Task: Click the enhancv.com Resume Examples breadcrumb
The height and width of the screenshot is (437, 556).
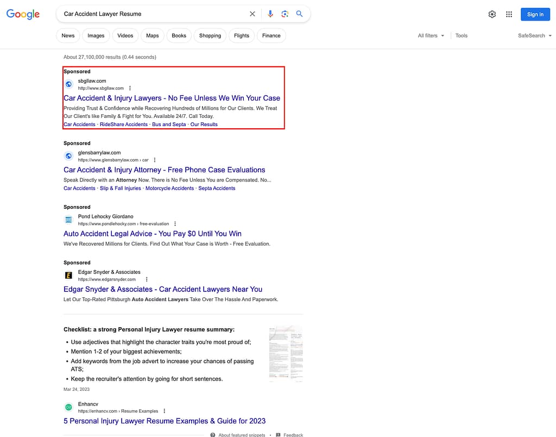Action: 118,411
